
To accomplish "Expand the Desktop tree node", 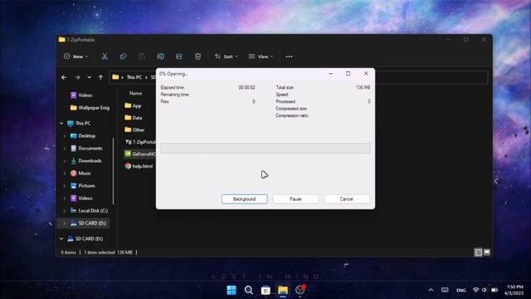I will (x=65, y=136).
